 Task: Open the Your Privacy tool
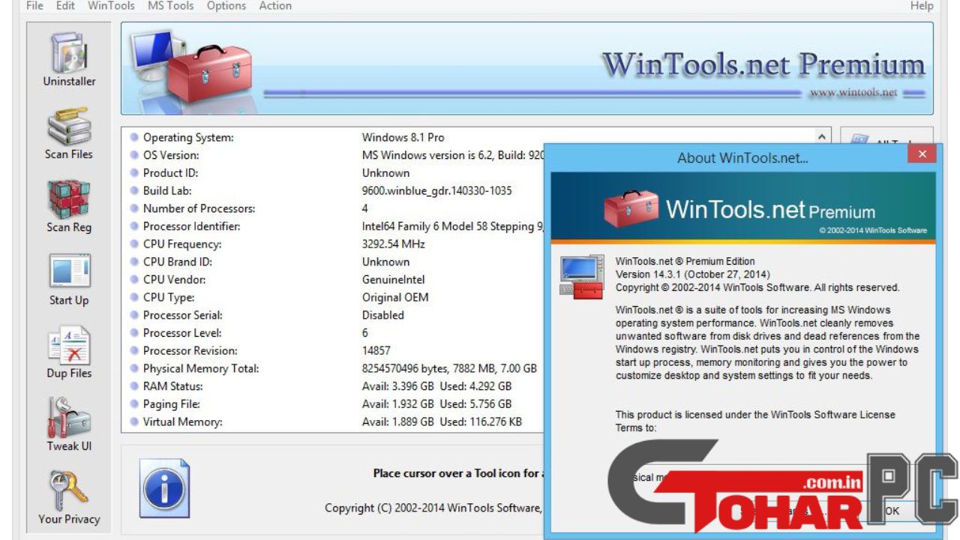click(69, 498)
